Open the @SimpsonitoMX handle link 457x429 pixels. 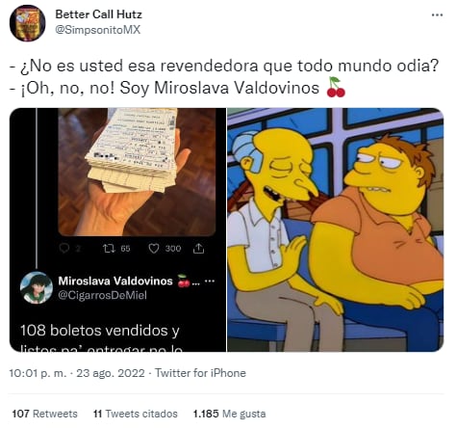pyautogui.click(x=98, y=30)
